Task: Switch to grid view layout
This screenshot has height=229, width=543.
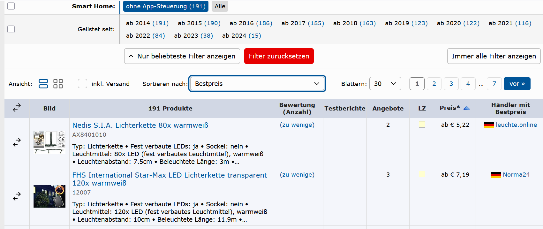Action: point(58,84)
